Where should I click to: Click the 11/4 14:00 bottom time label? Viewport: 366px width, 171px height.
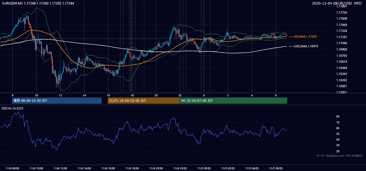point(84,168)
